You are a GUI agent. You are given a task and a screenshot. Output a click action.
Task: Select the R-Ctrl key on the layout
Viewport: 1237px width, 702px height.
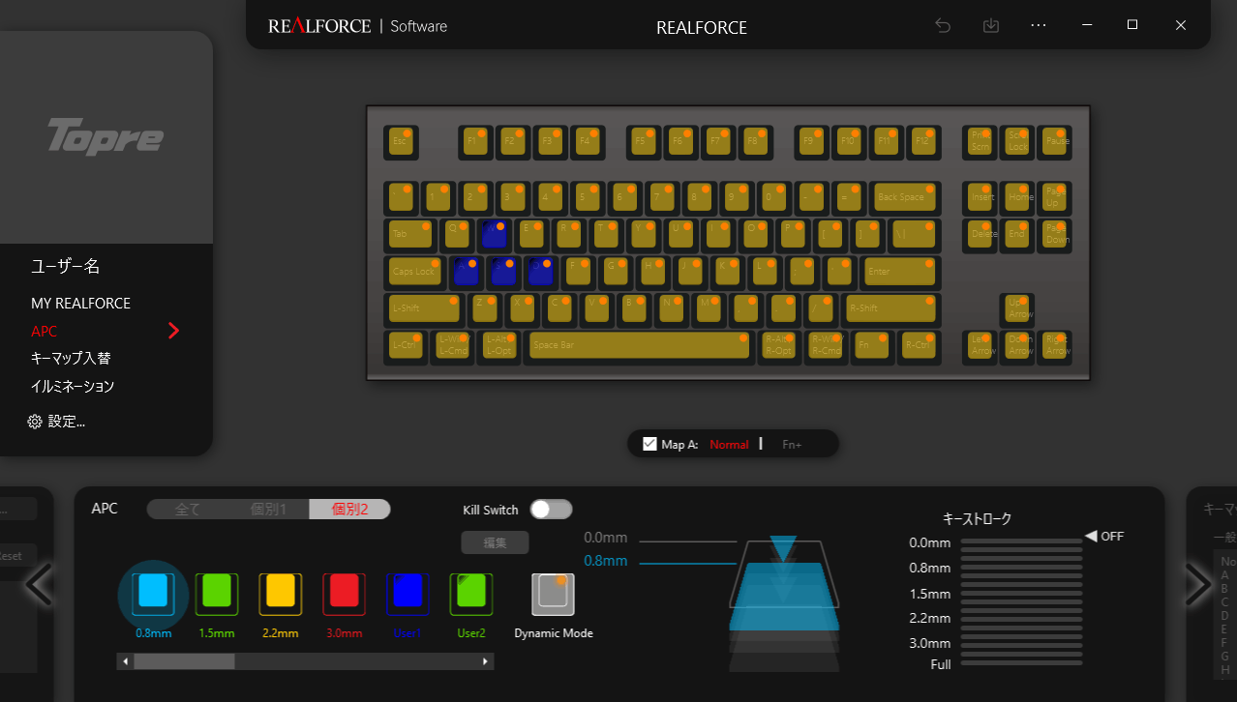click(919, 345)
